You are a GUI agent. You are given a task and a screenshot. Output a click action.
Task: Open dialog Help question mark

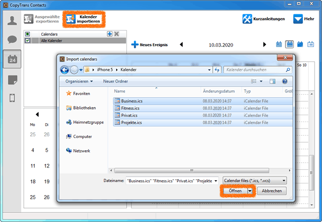coord(285,81)
